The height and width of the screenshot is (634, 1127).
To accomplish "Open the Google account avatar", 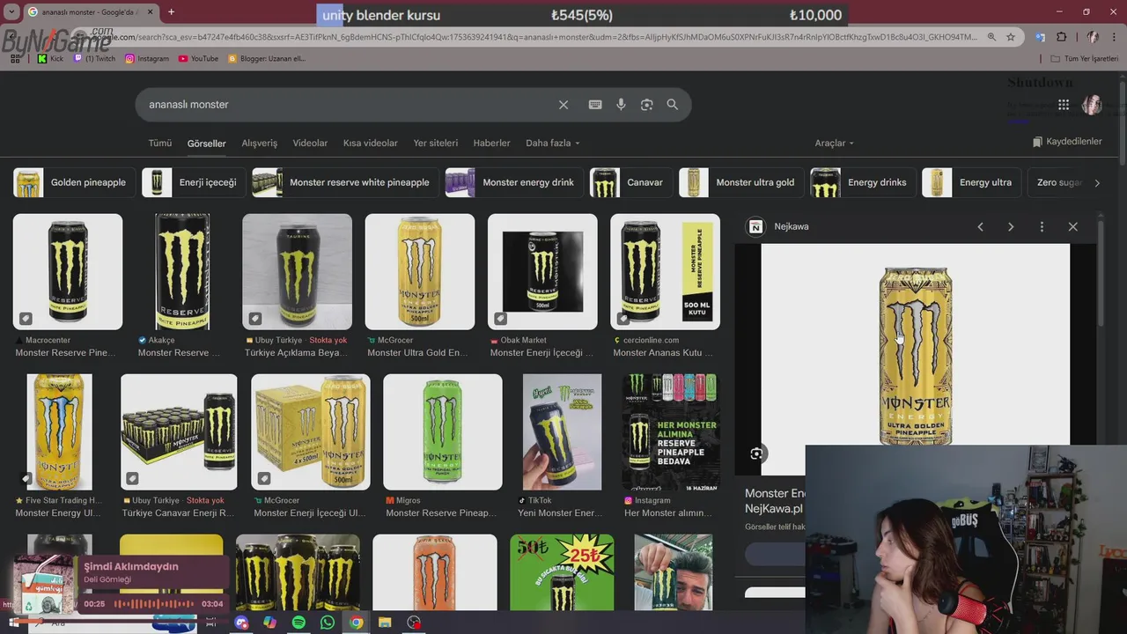I will 1093,105.
